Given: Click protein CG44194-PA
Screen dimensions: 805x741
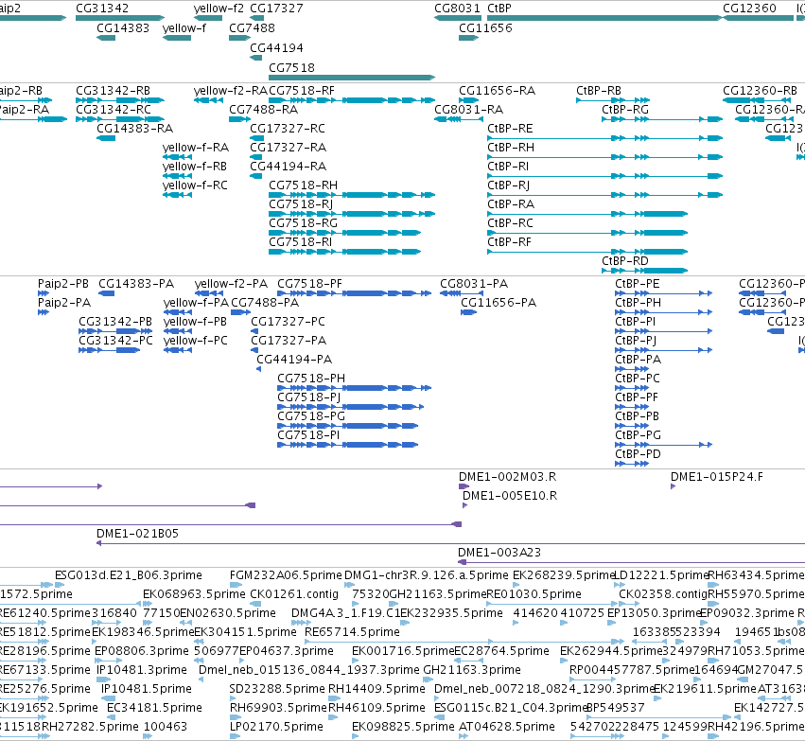Looking at the screenshot, I should (294, 360).
